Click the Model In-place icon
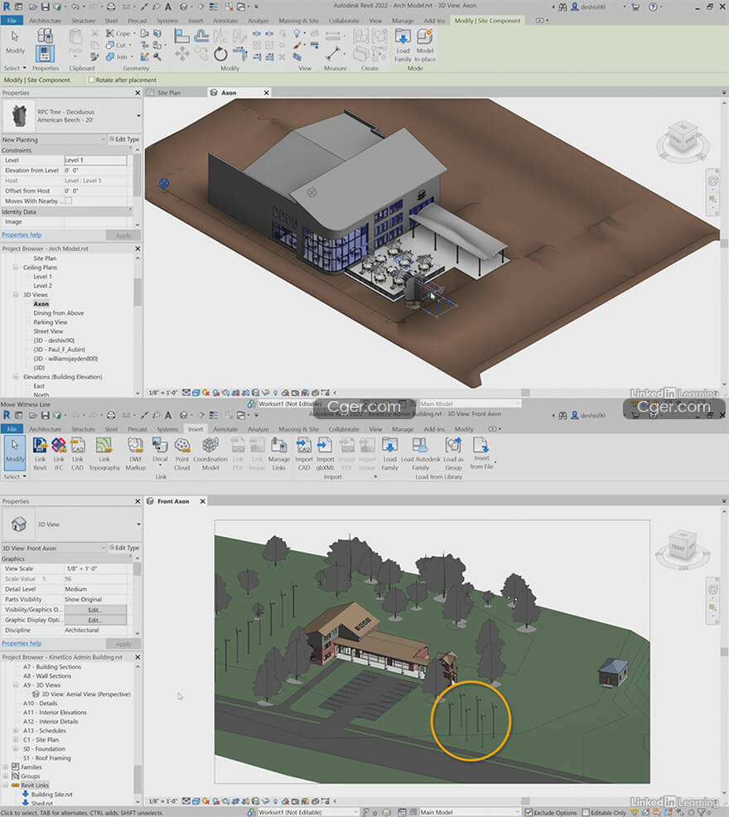The width and height of the screenshot is (729, 817). point(425,45)
